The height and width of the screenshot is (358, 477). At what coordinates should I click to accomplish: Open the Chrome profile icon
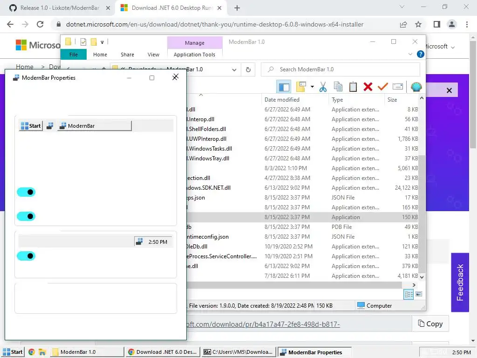[x=452, y=24]
